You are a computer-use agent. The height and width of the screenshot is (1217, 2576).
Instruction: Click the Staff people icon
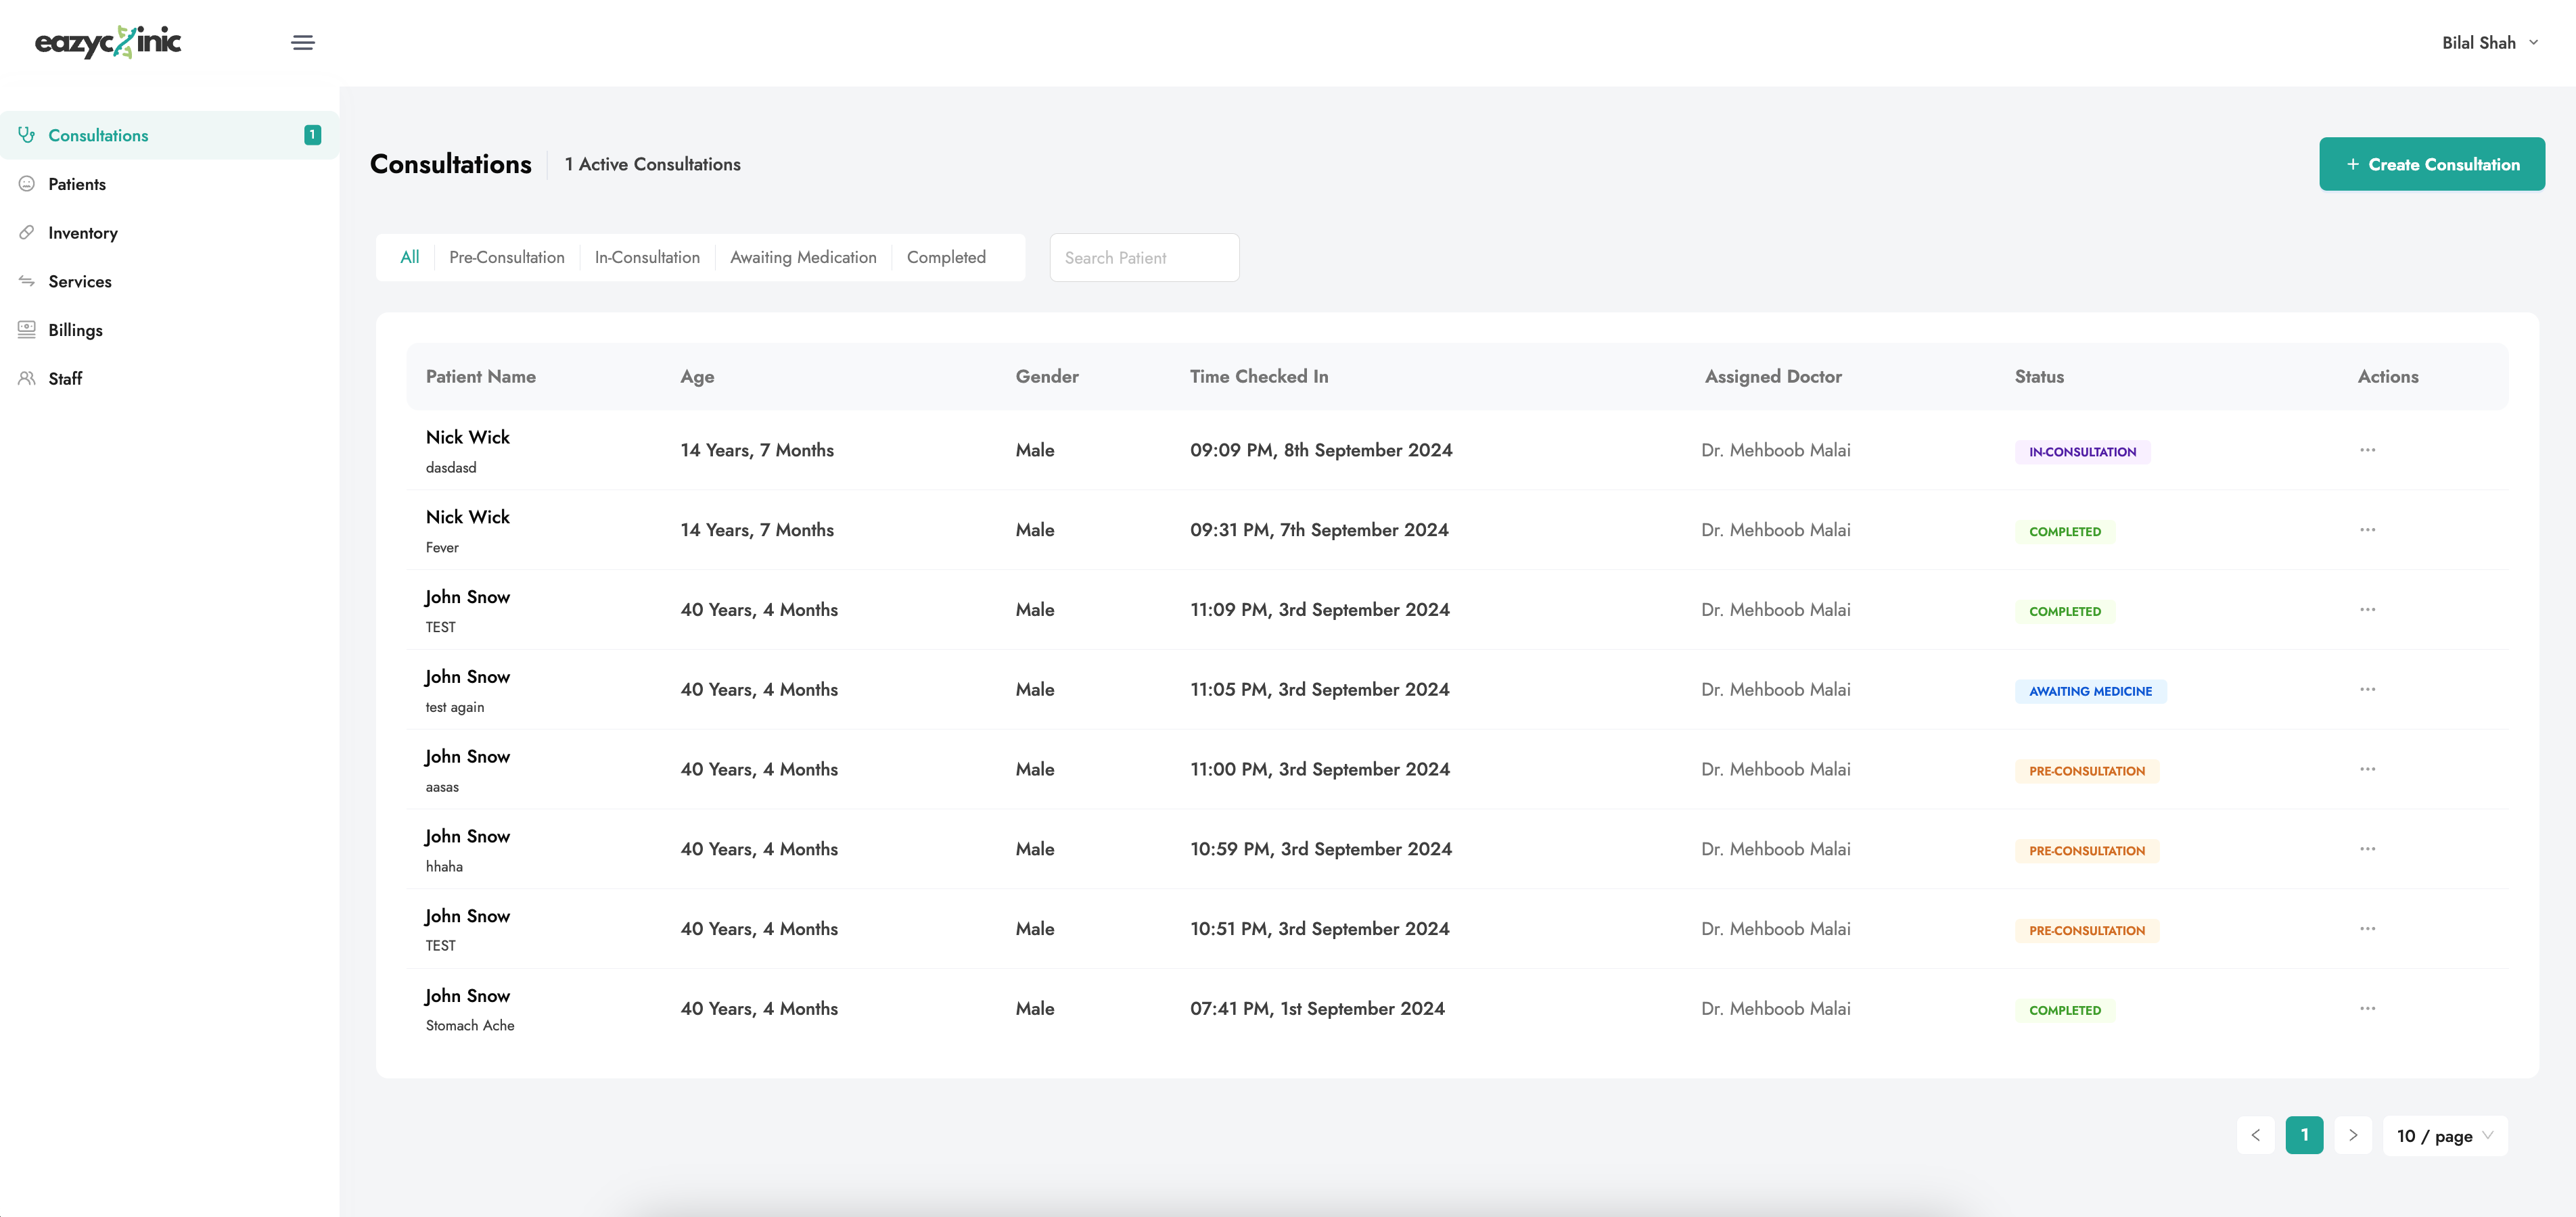click(27, 378)
